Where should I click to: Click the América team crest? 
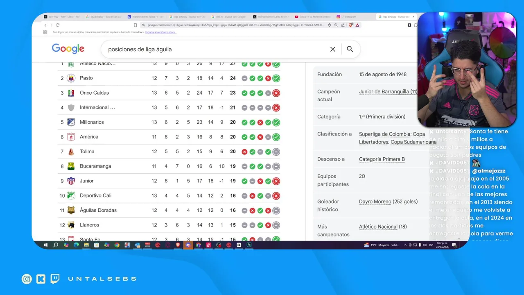[71, 137]
